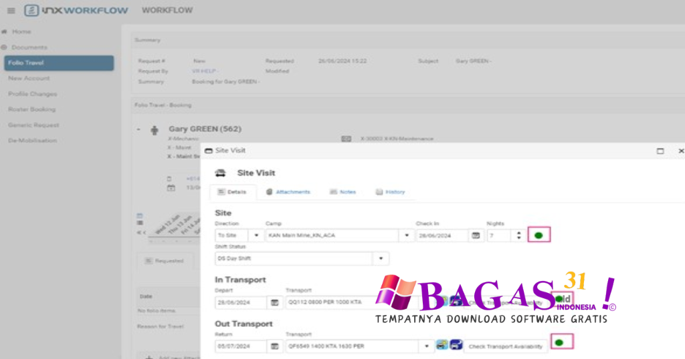Image resolution: width=685 pixels, height=359 pixels.
Task: Open the Depart calendar picker
Action: pyautogui.click(x=274, y=303)
